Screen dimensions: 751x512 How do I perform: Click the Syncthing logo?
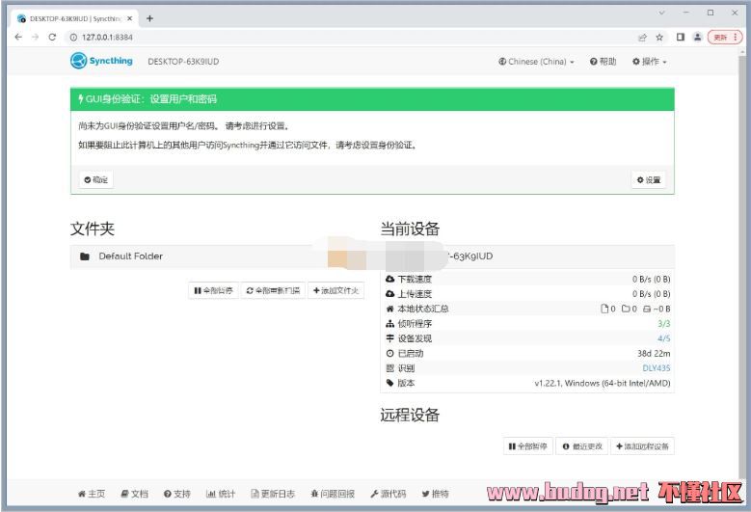click(x=101, y=61)
